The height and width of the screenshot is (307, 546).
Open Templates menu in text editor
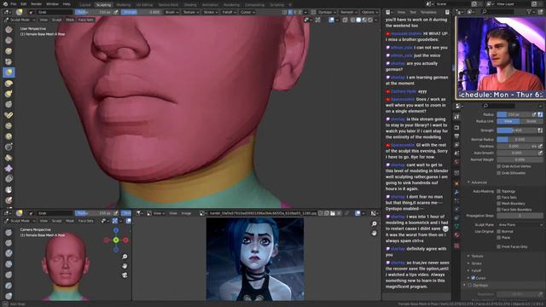[428, 12]
